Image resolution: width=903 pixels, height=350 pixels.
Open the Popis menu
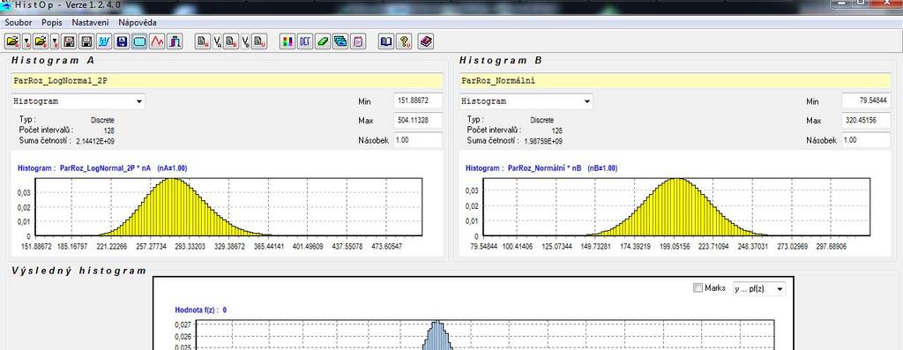[52, 22]
